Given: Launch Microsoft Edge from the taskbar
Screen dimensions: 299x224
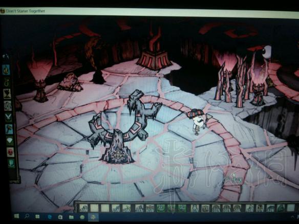Looking at the screenshot, I should pos(50,217).
